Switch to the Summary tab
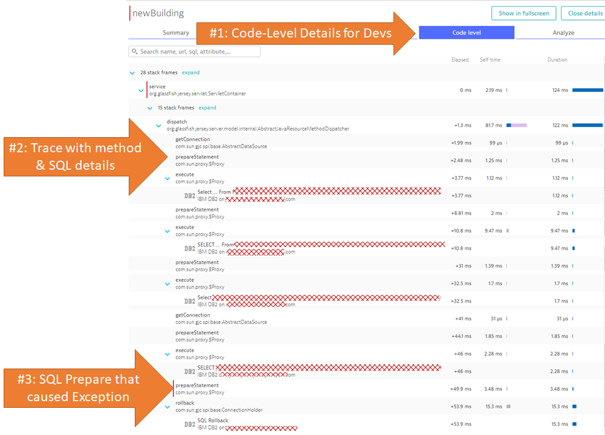Screen dimensions: 605x435 point(176,33)
